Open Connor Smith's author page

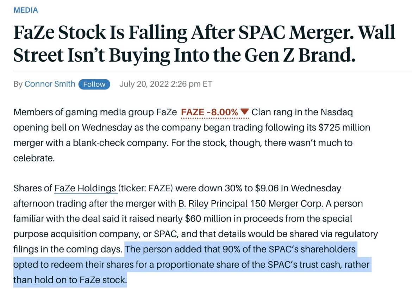click(x=50, y=84)
